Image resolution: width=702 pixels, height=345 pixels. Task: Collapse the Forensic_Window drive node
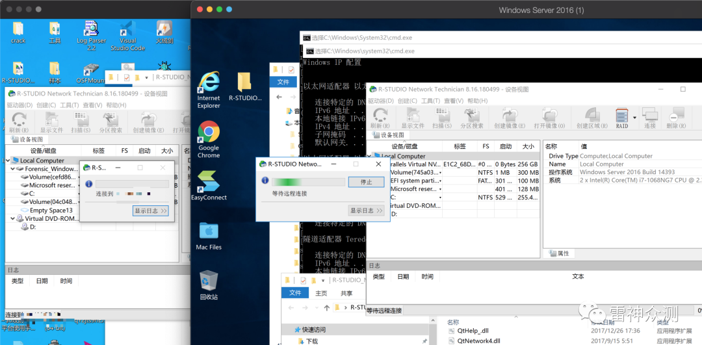pyautogui.click(x=14, y=169)
